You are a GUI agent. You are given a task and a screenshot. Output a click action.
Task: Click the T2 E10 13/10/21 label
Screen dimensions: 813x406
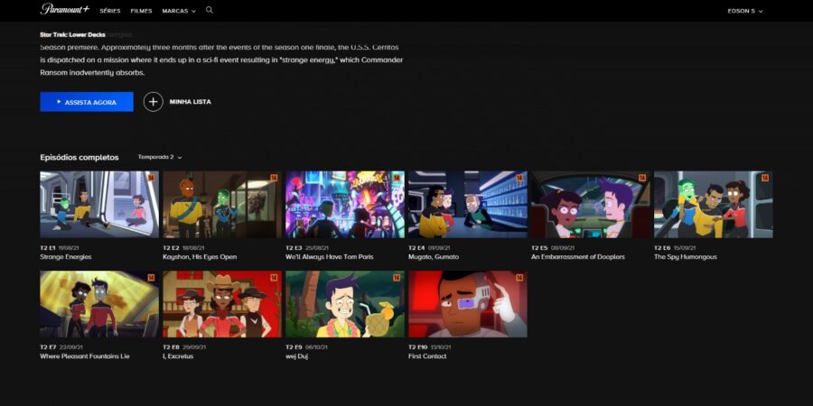click(430, 347)
